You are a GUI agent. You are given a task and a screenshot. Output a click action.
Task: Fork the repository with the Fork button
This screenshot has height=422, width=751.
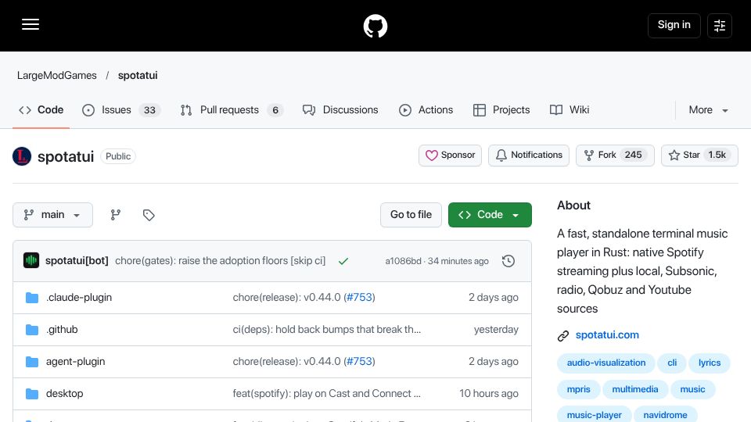tap(615, 156)
